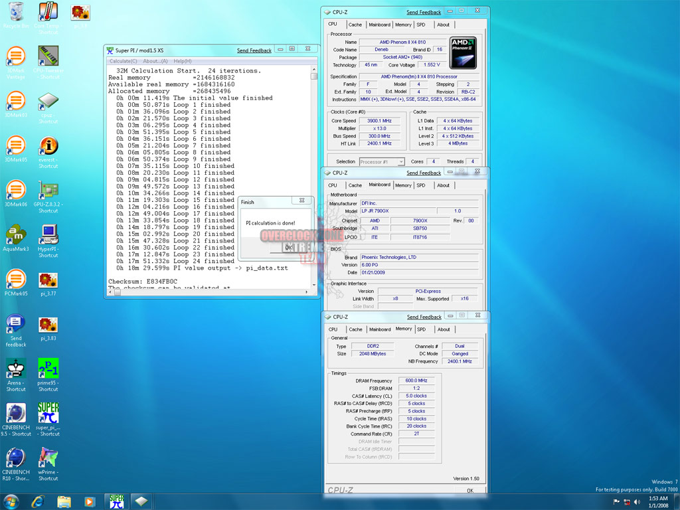The image size is (680, 510).
Task: Open 3DMark03 desktop icon
Action: point(16,104)
